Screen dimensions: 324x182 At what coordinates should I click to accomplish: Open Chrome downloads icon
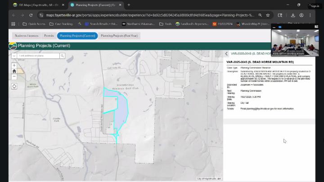[293, 15]
